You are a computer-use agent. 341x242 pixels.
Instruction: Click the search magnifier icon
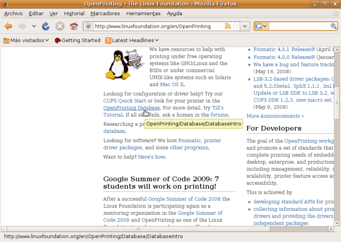click(x=334, y=26)
